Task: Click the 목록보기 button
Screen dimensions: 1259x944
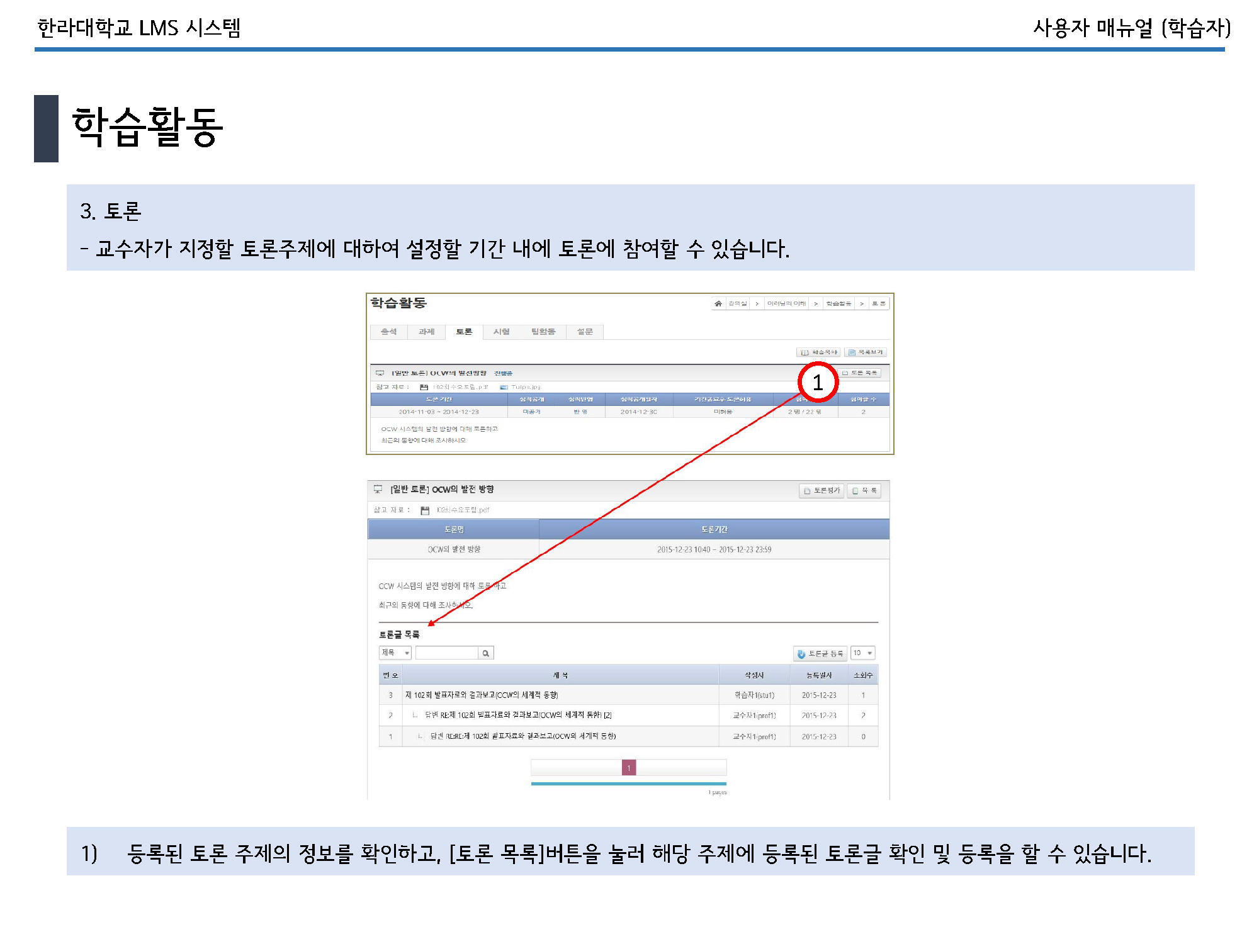Action: 865,352
